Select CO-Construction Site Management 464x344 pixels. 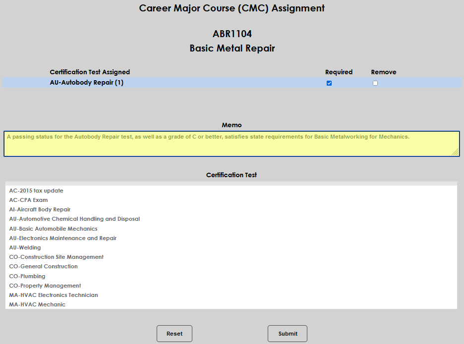(x=56, y=257)
